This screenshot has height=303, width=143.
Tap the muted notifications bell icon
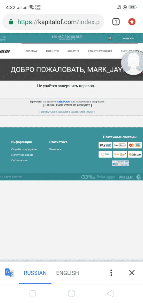pyautogui.click(x=119, y=7)
